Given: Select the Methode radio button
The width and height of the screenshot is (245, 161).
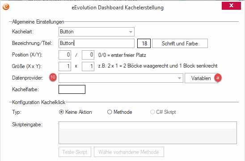Looking at the screenshot, I should click(x=110, y=112).
